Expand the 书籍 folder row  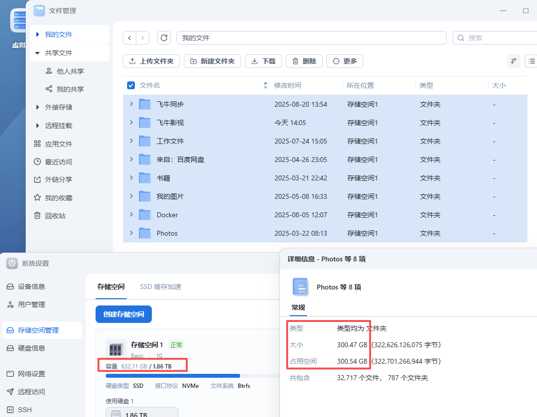point(131,177)
